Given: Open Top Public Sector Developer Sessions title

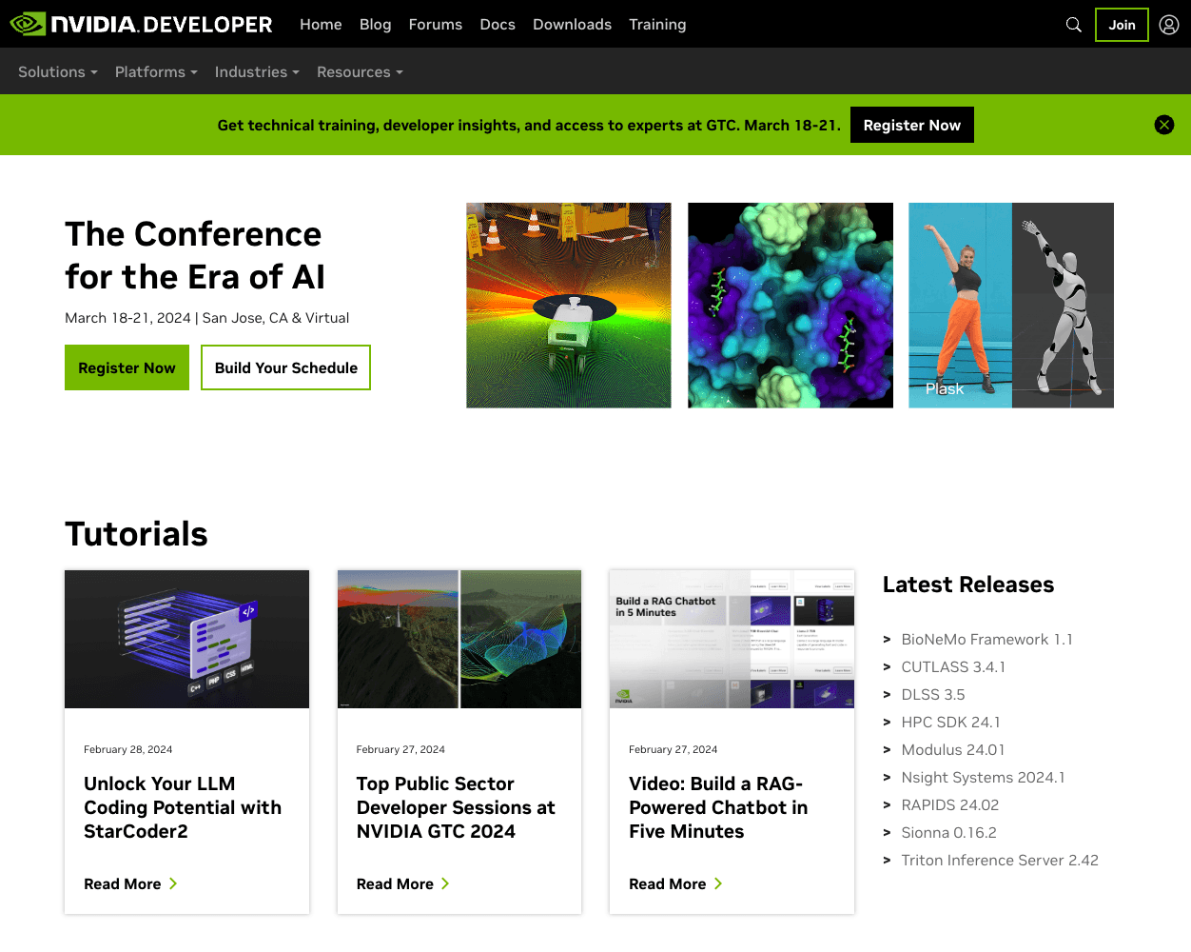Looking at the screenshot, I should click(456, 807).
